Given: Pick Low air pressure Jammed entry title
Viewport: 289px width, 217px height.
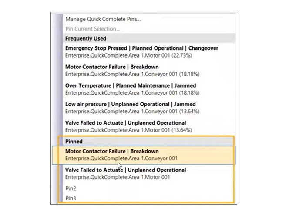Looking at the screenshot, I should tap(131, 105).
